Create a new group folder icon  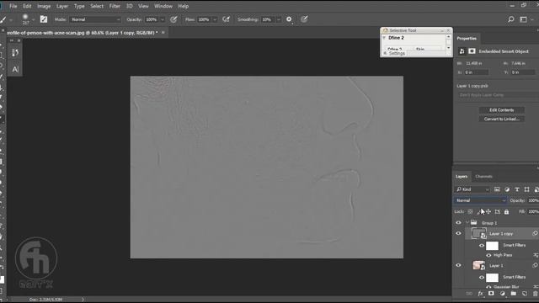pos(513,294)
